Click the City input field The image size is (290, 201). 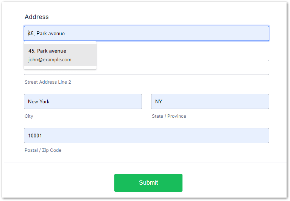tap(83, 101)
